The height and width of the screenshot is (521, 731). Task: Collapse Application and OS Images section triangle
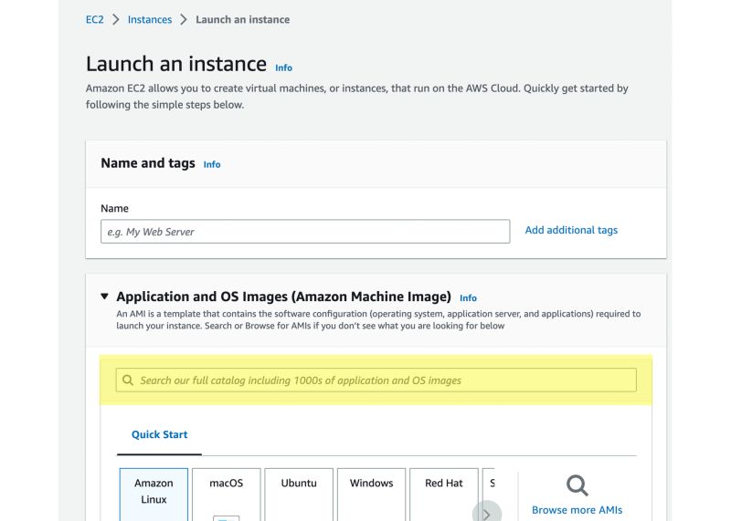click(x=104, y=297)
